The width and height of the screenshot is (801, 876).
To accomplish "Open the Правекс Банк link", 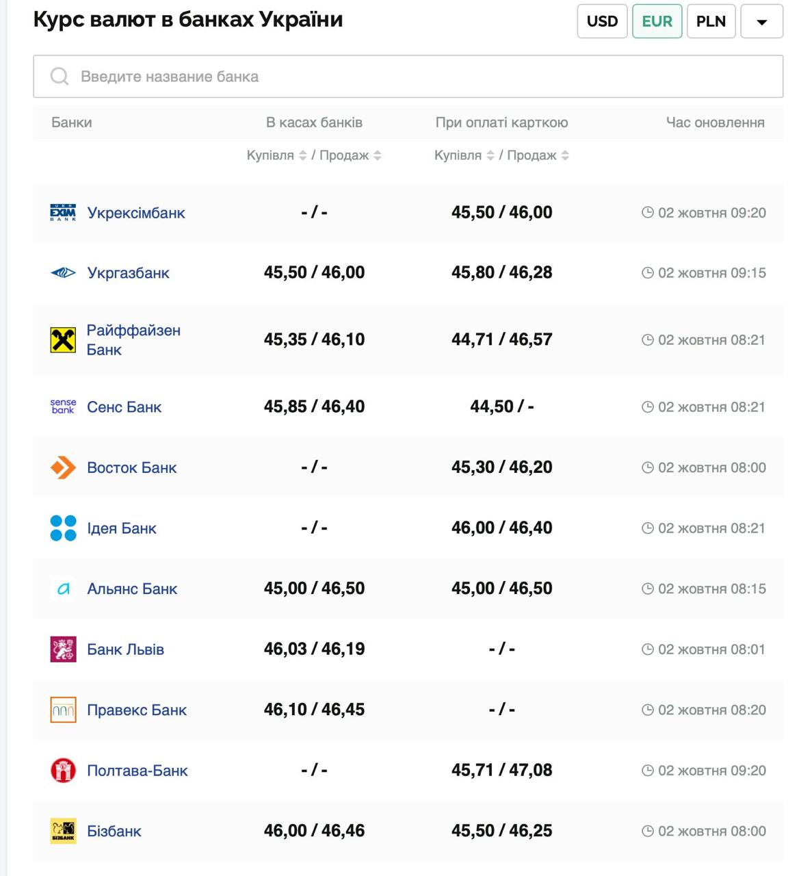I will (x=137, y=710).
